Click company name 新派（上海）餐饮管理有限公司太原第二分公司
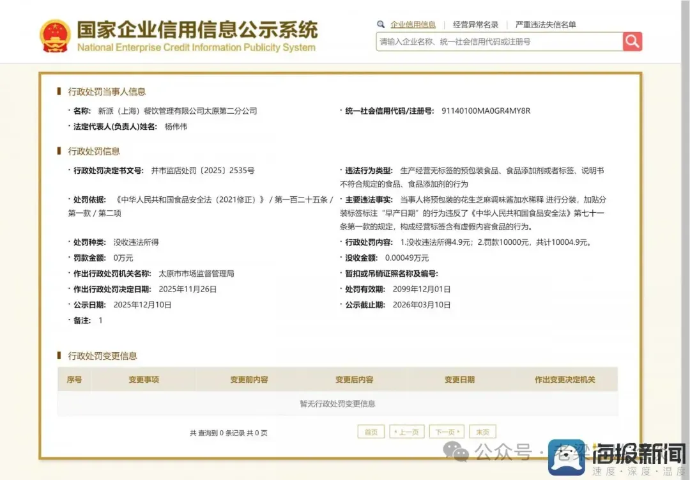The width and height of the screenshot is (690, 480). pyautogui.click(x=178, y=111)
